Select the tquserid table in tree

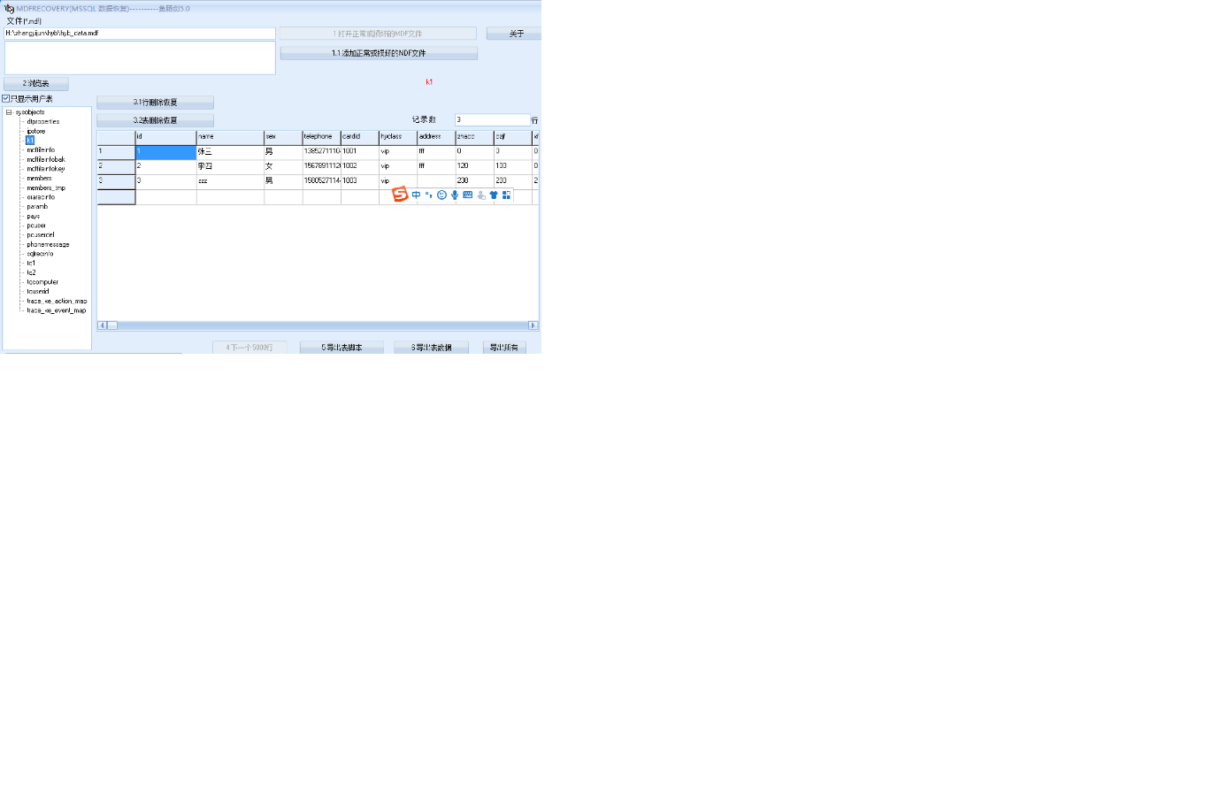pos(38,292)
